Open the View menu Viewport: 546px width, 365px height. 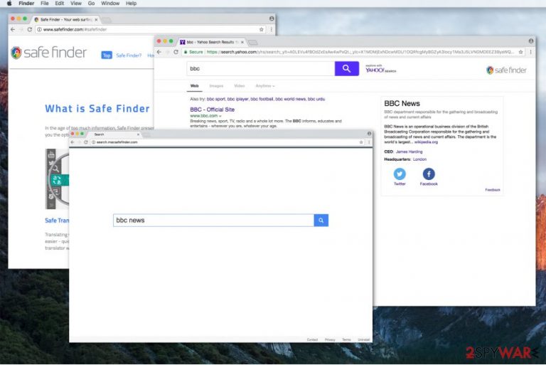(76, 3)
